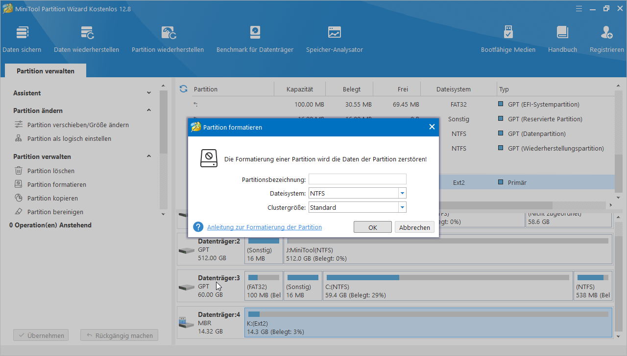
Task: Sort by Kapazität column header
Action: click(x=300, y=89)
